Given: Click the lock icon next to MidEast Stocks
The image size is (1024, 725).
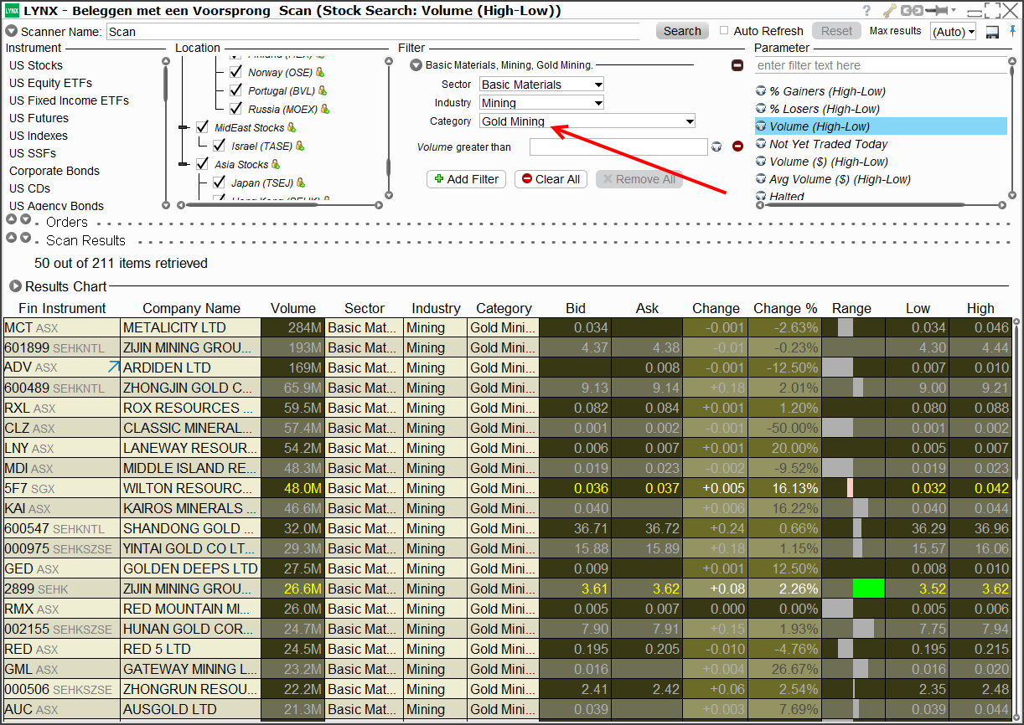Looking at the screenshot, I should coord(292,128).
